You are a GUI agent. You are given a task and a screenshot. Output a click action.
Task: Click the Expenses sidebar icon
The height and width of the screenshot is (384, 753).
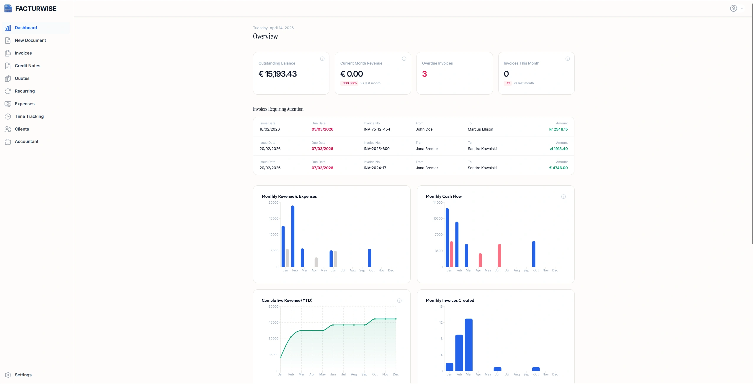[x=8, y=104]
